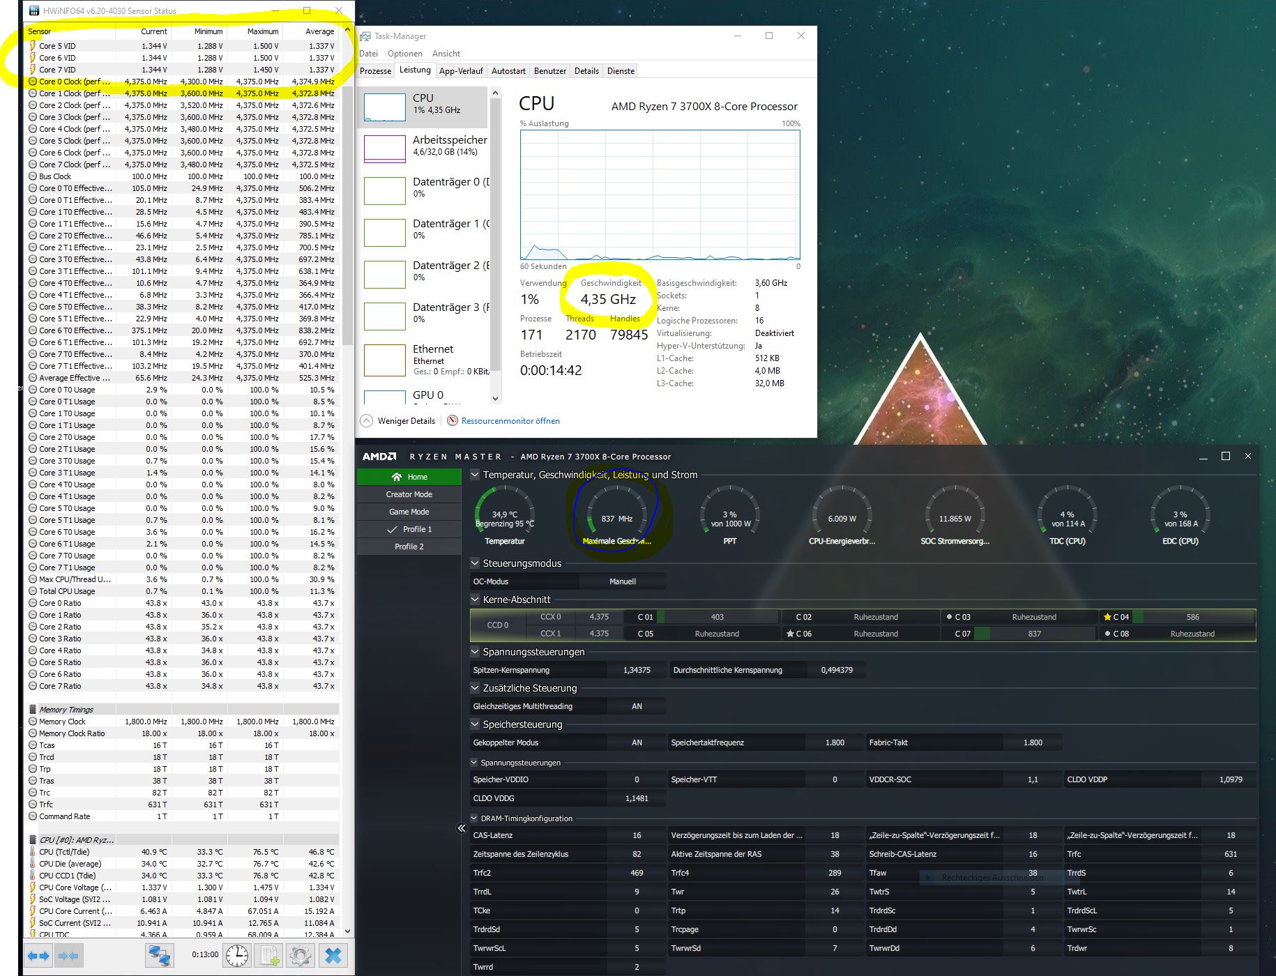The height and width of the screenshot is (976, 1276).
Task: Click the lightning icon on the Core 5 VID row
Action: point(33,46)
